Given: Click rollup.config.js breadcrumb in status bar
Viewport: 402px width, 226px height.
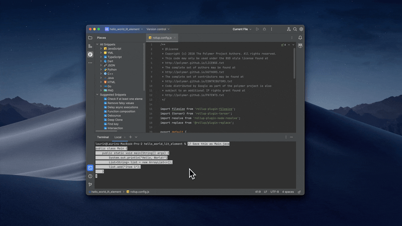Looking at the screenshot, I should (138, 192).
